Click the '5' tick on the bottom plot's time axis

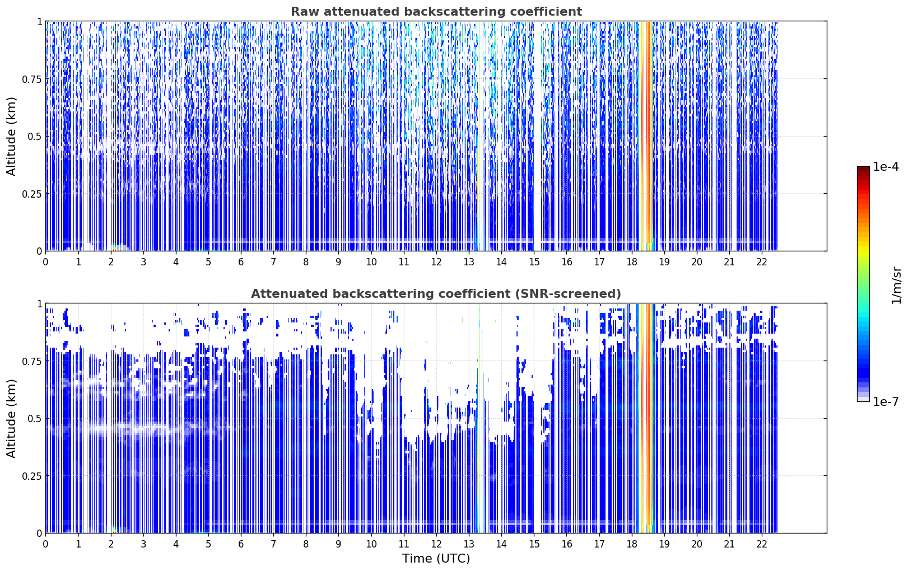point(208,544)
